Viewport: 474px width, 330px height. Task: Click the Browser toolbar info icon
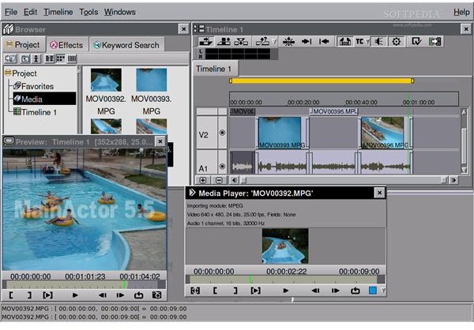(x=36, y=58)
